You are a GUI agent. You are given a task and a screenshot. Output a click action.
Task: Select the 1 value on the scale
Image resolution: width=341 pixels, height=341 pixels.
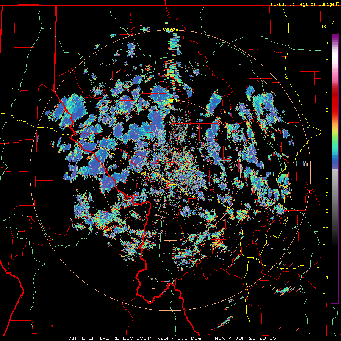[x=327, y=144]
